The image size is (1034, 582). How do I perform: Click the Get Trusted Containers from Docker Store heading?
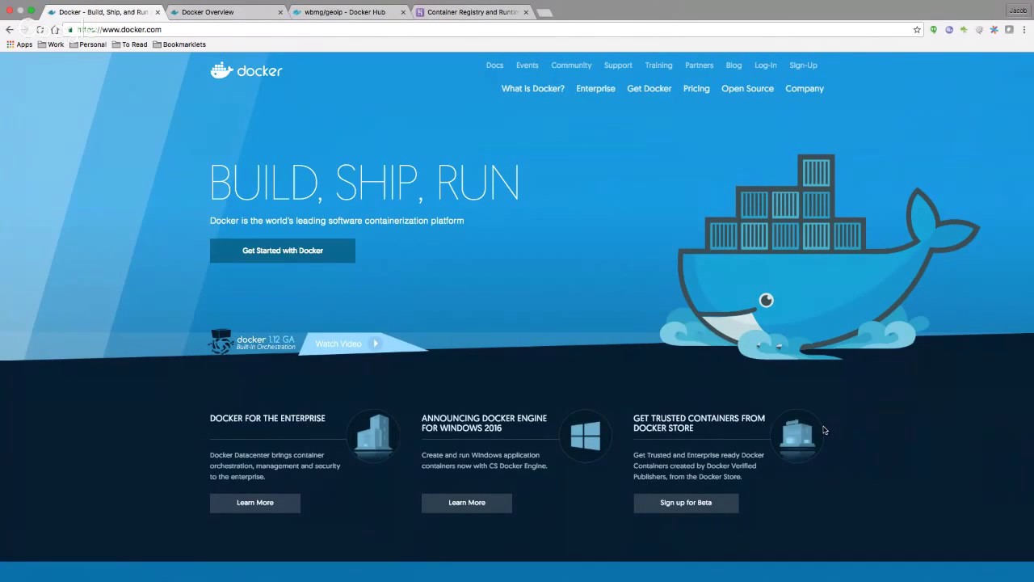pyautogui.click(x=699, y=424)
